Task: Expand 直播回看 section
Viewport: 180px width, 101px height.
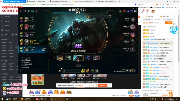Action: point(164,16)
